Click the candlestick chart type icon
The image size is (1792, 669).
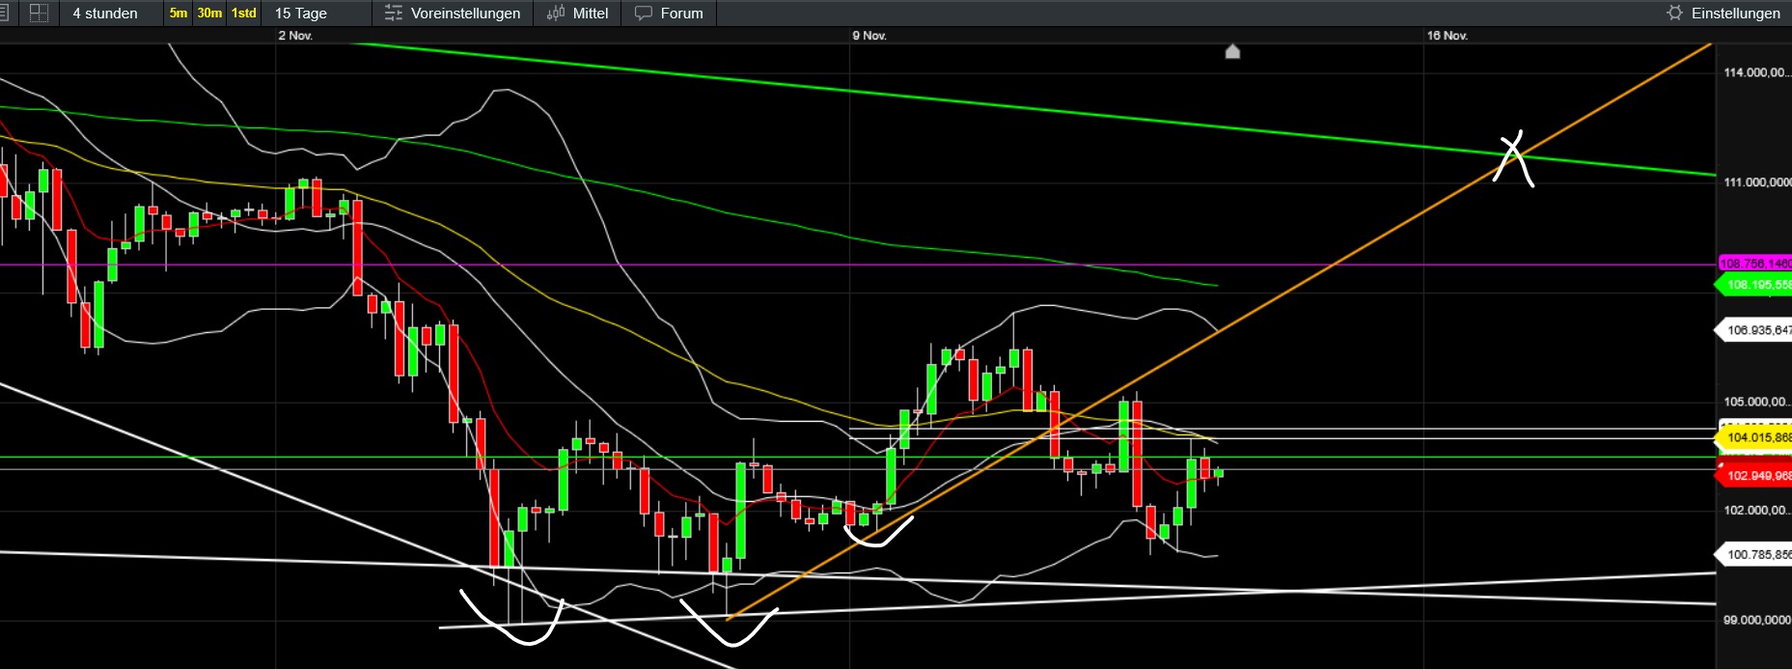pos(556,14)
